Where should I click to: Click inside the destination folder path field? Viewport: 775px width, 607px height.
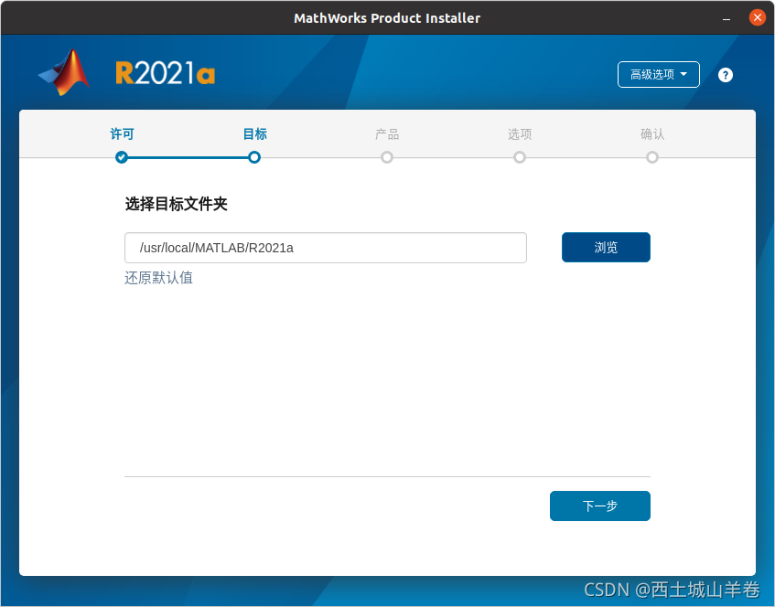click(325, 247)
